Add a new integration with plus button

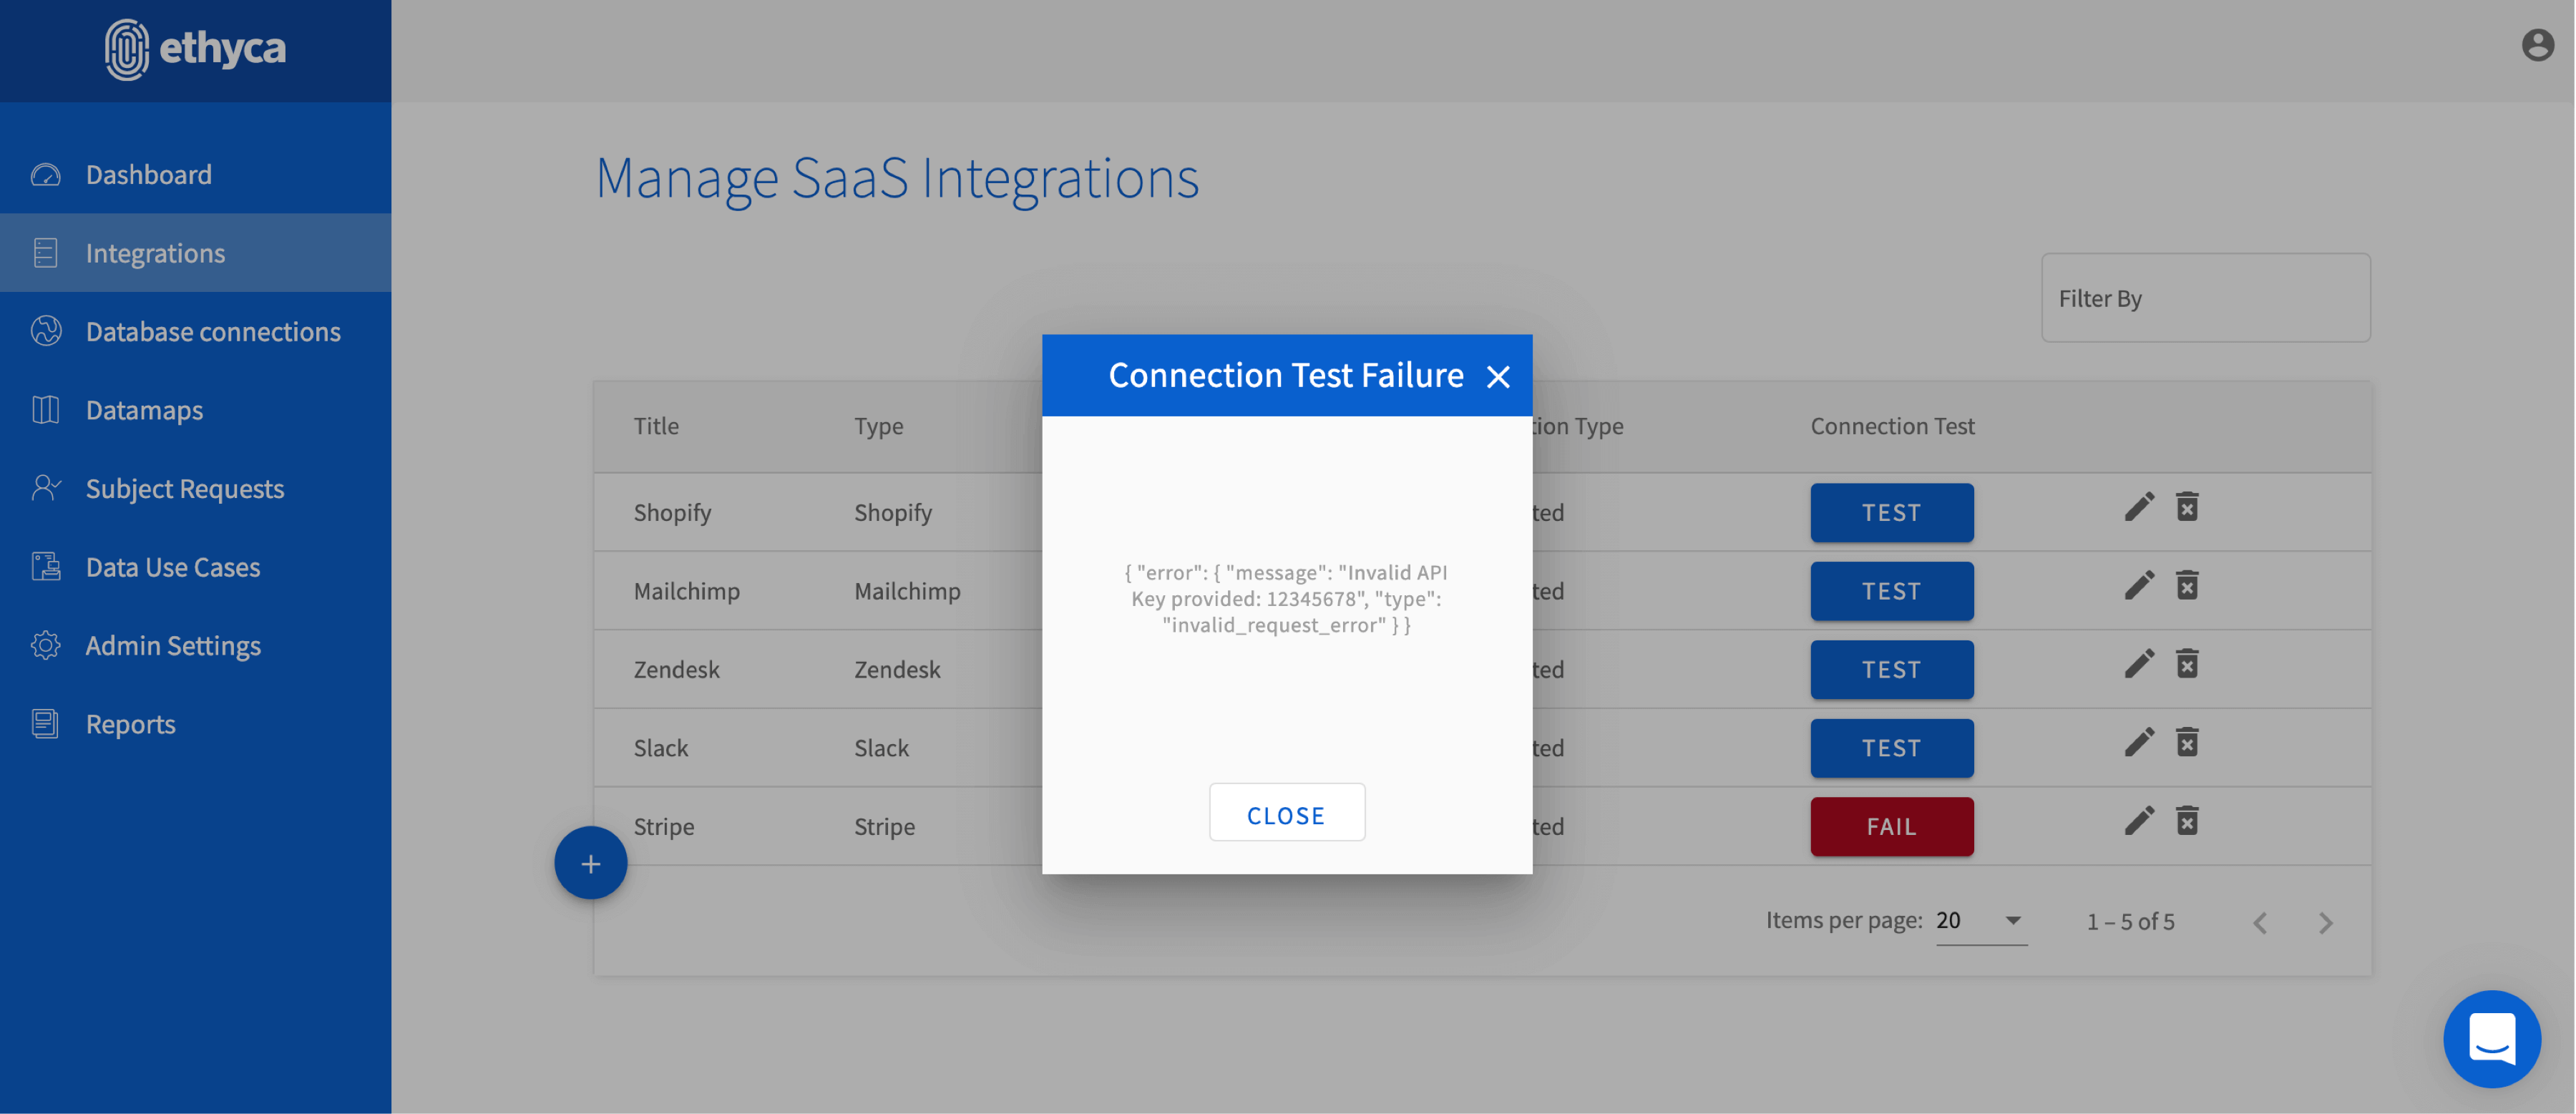pyautogui.click(x=590, y=863)
